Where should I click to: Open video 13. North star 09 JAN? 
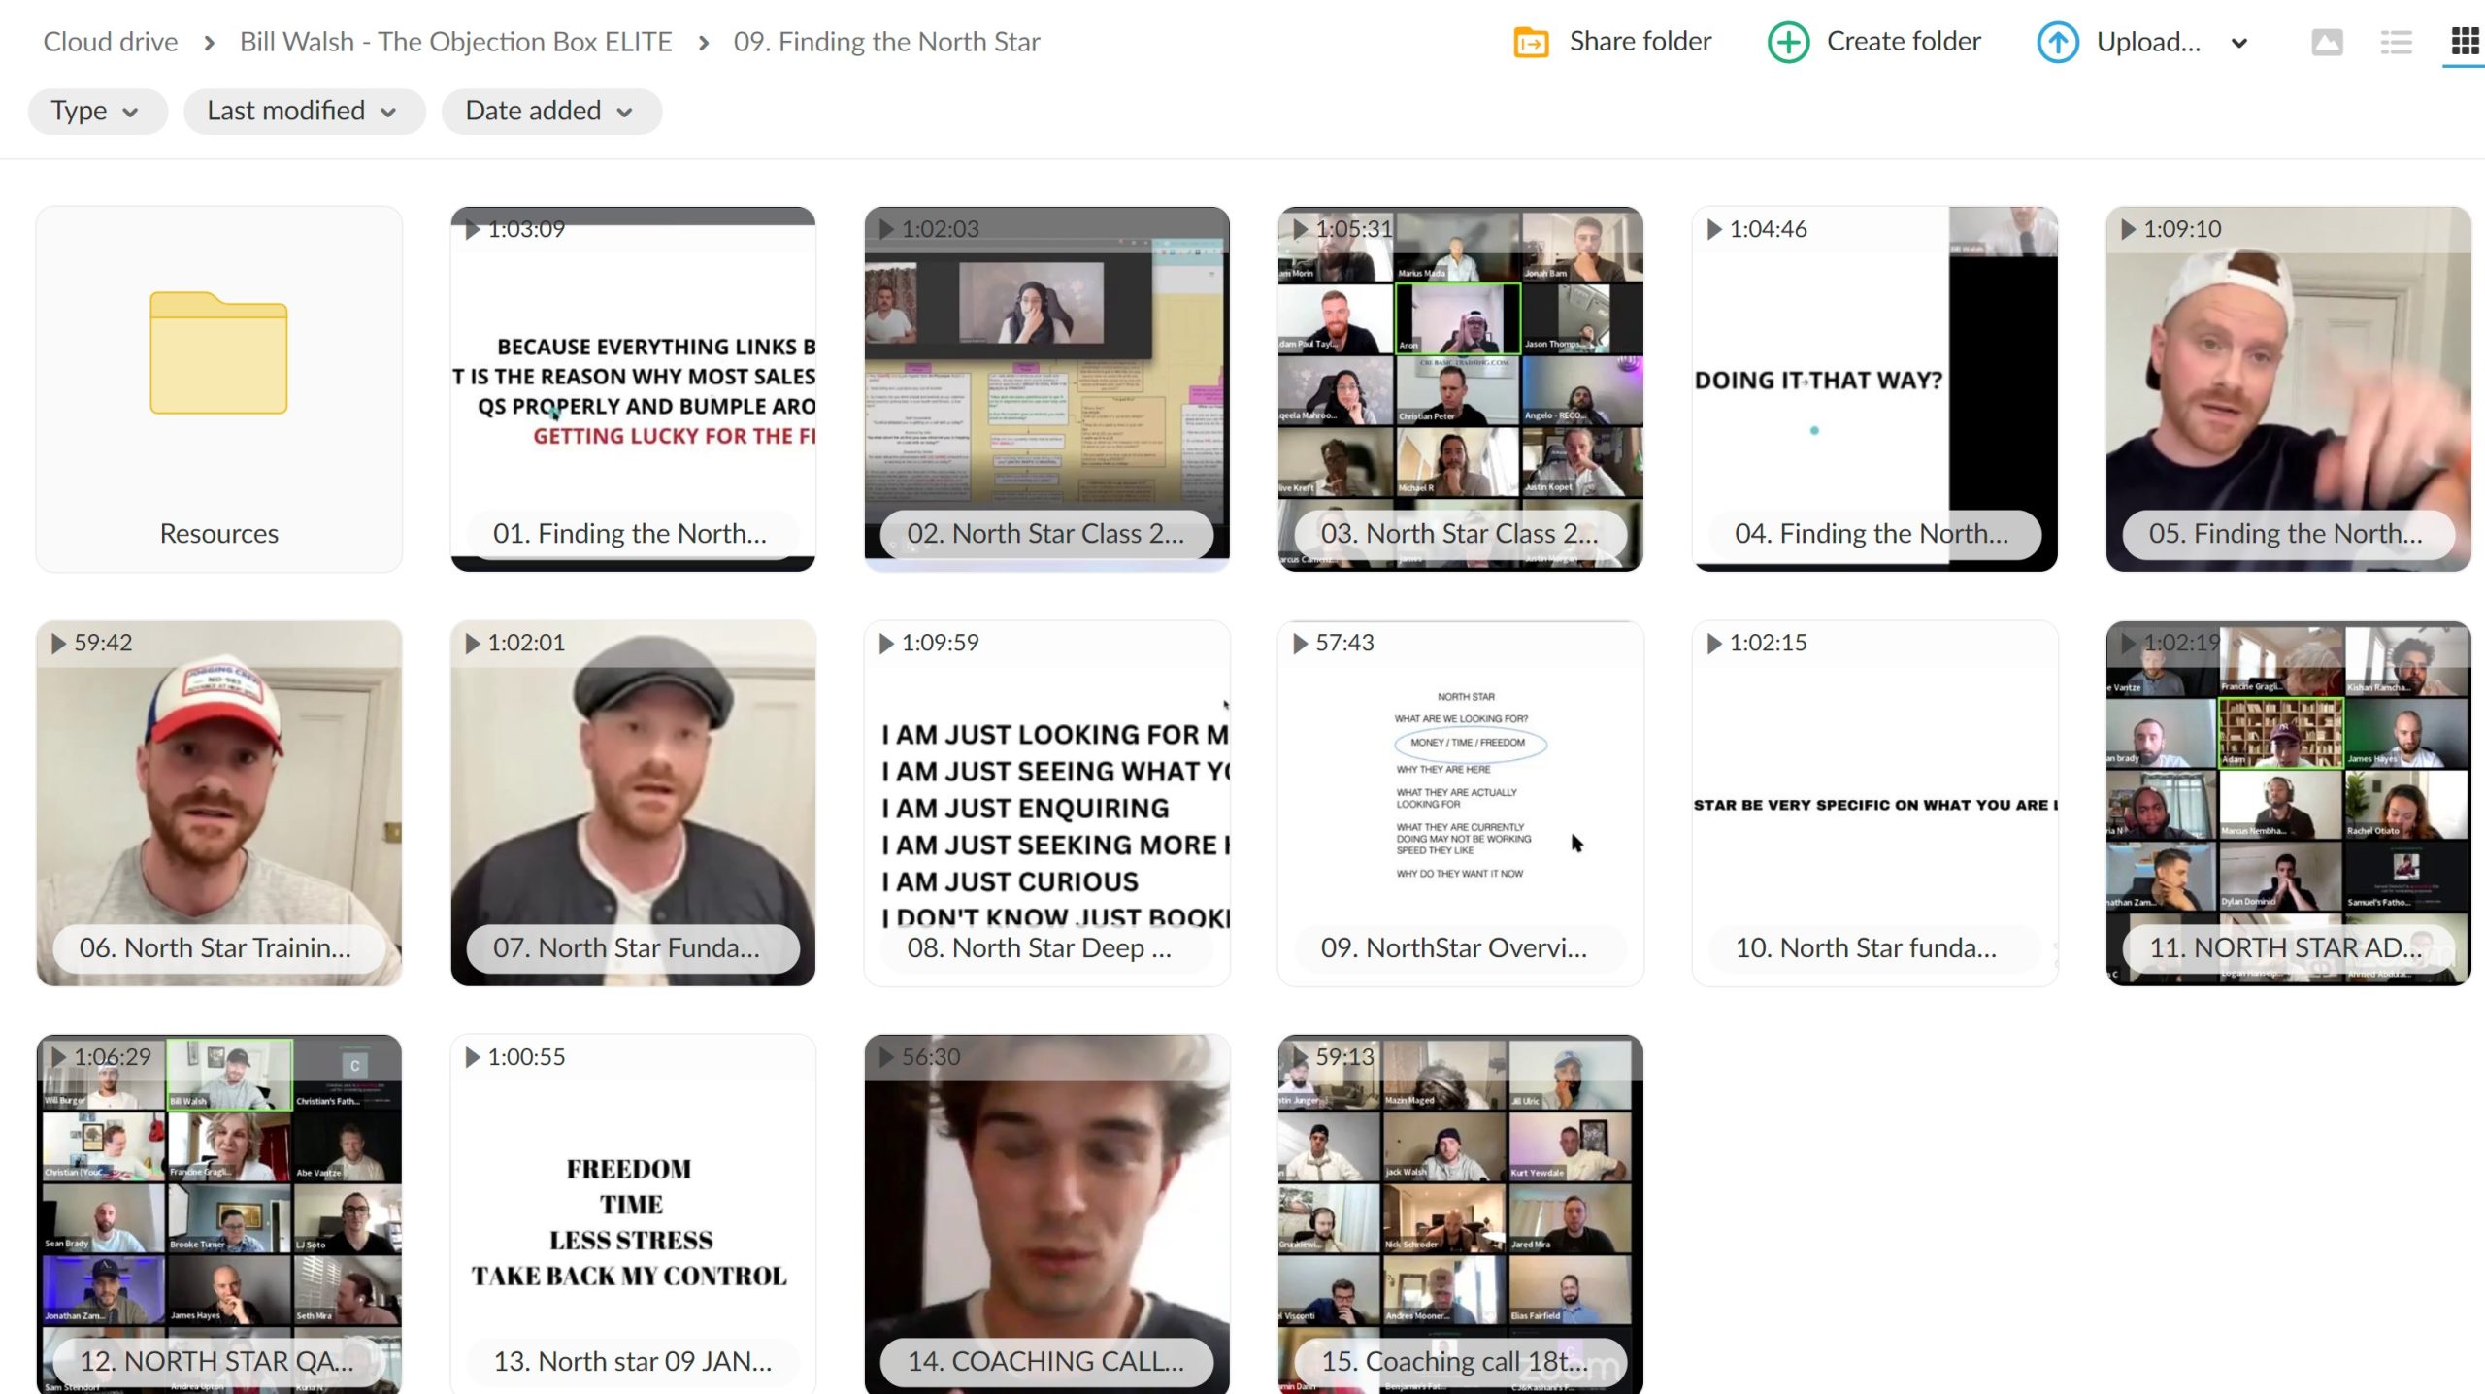[632, 1213]
